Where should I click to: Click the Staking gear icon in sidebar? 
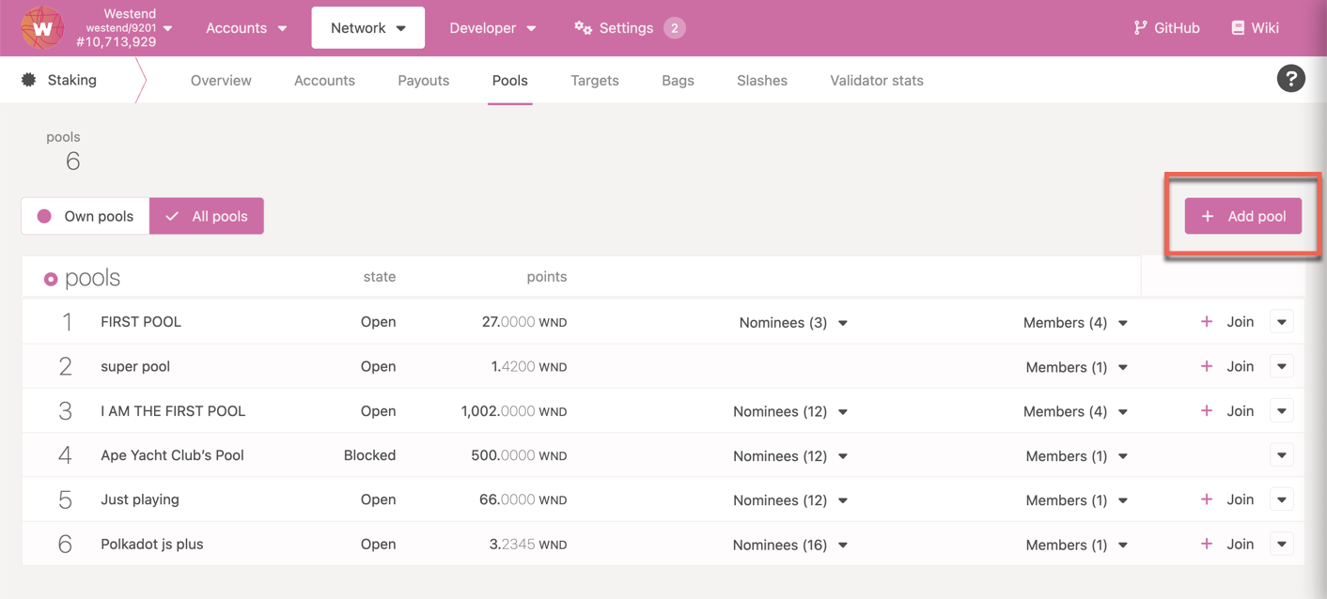coord(27,79)
